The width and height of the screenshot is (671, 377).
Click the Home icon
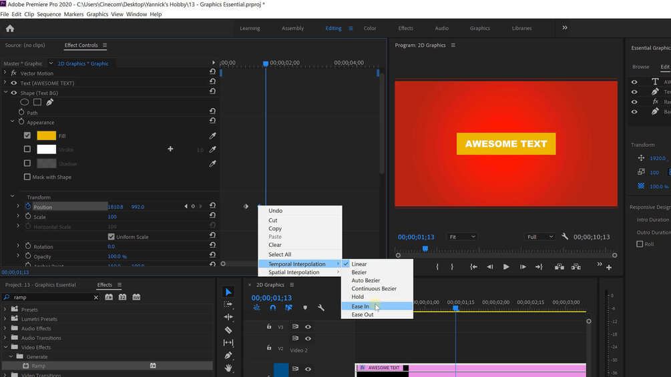point(10,29)
